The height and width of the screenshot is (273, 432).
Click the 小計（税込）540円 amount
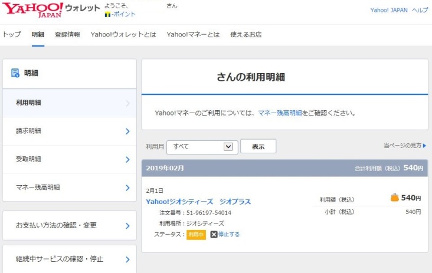[x=413, y=212]
